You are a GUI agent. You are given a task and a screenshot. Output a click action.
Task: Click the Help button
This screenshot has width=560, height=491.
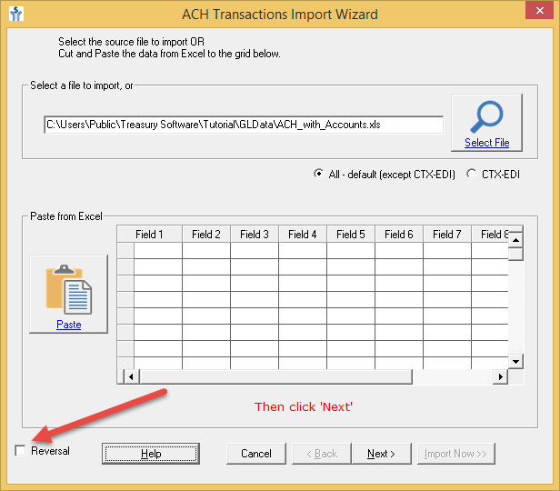coord(151,454)
